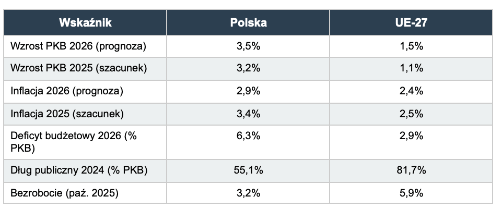Screen dimensions: 502x209
Task: Click the Wskaźnik column header
Action: coord(85,22)
